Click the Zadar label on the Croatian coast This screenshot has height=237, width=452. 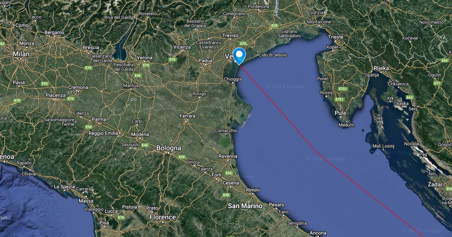(435, 184)
